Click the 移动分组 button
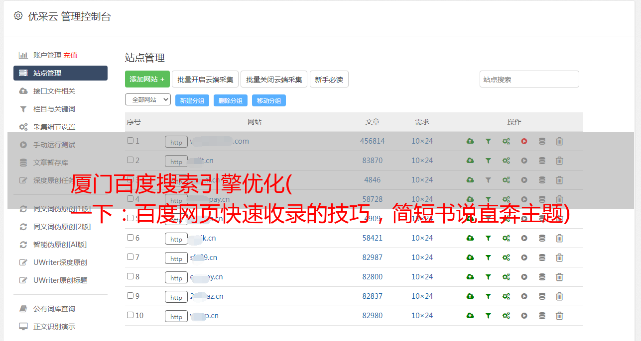The height and width of the screenshot is (341, 641). [x=269, y=100]
